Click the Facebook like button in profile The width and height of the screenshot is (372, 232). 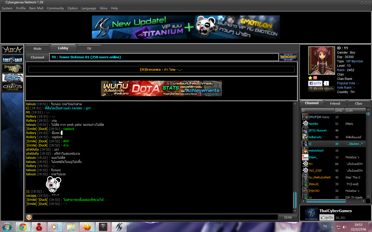pos(315,83)
